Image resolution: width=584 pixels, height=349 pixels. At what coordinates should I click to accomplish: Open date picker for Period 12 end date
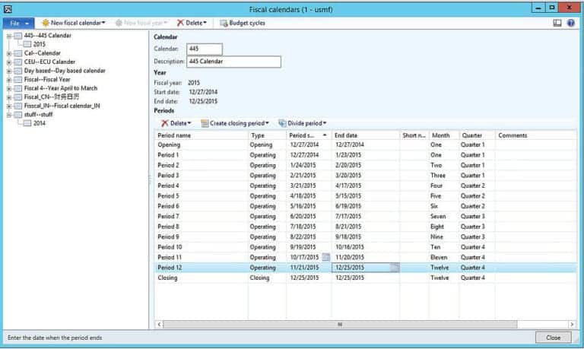click(395, 268)
